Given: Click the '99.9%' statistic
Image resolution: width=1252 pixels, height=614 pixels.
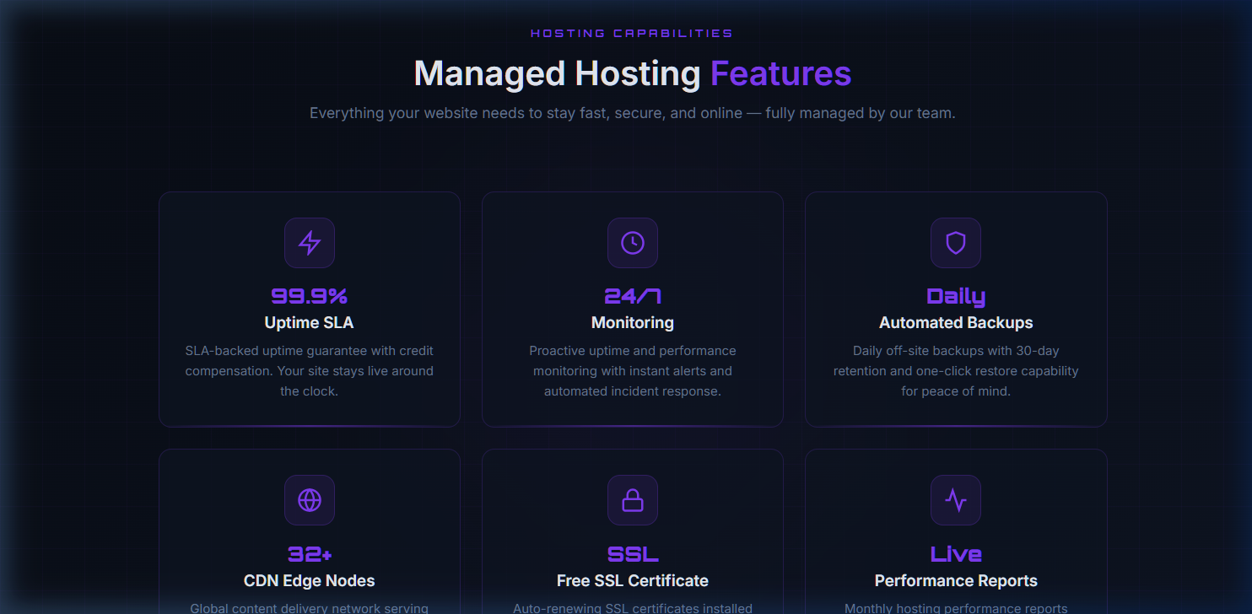Looking at the screenshot, I should click(x=310, y=296).
